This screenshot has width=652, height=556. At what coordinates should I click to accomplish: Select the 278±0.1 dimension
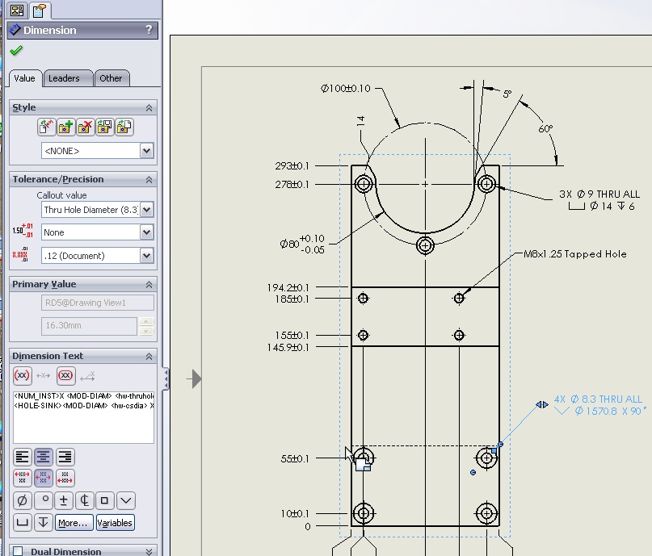click(292, 184)
